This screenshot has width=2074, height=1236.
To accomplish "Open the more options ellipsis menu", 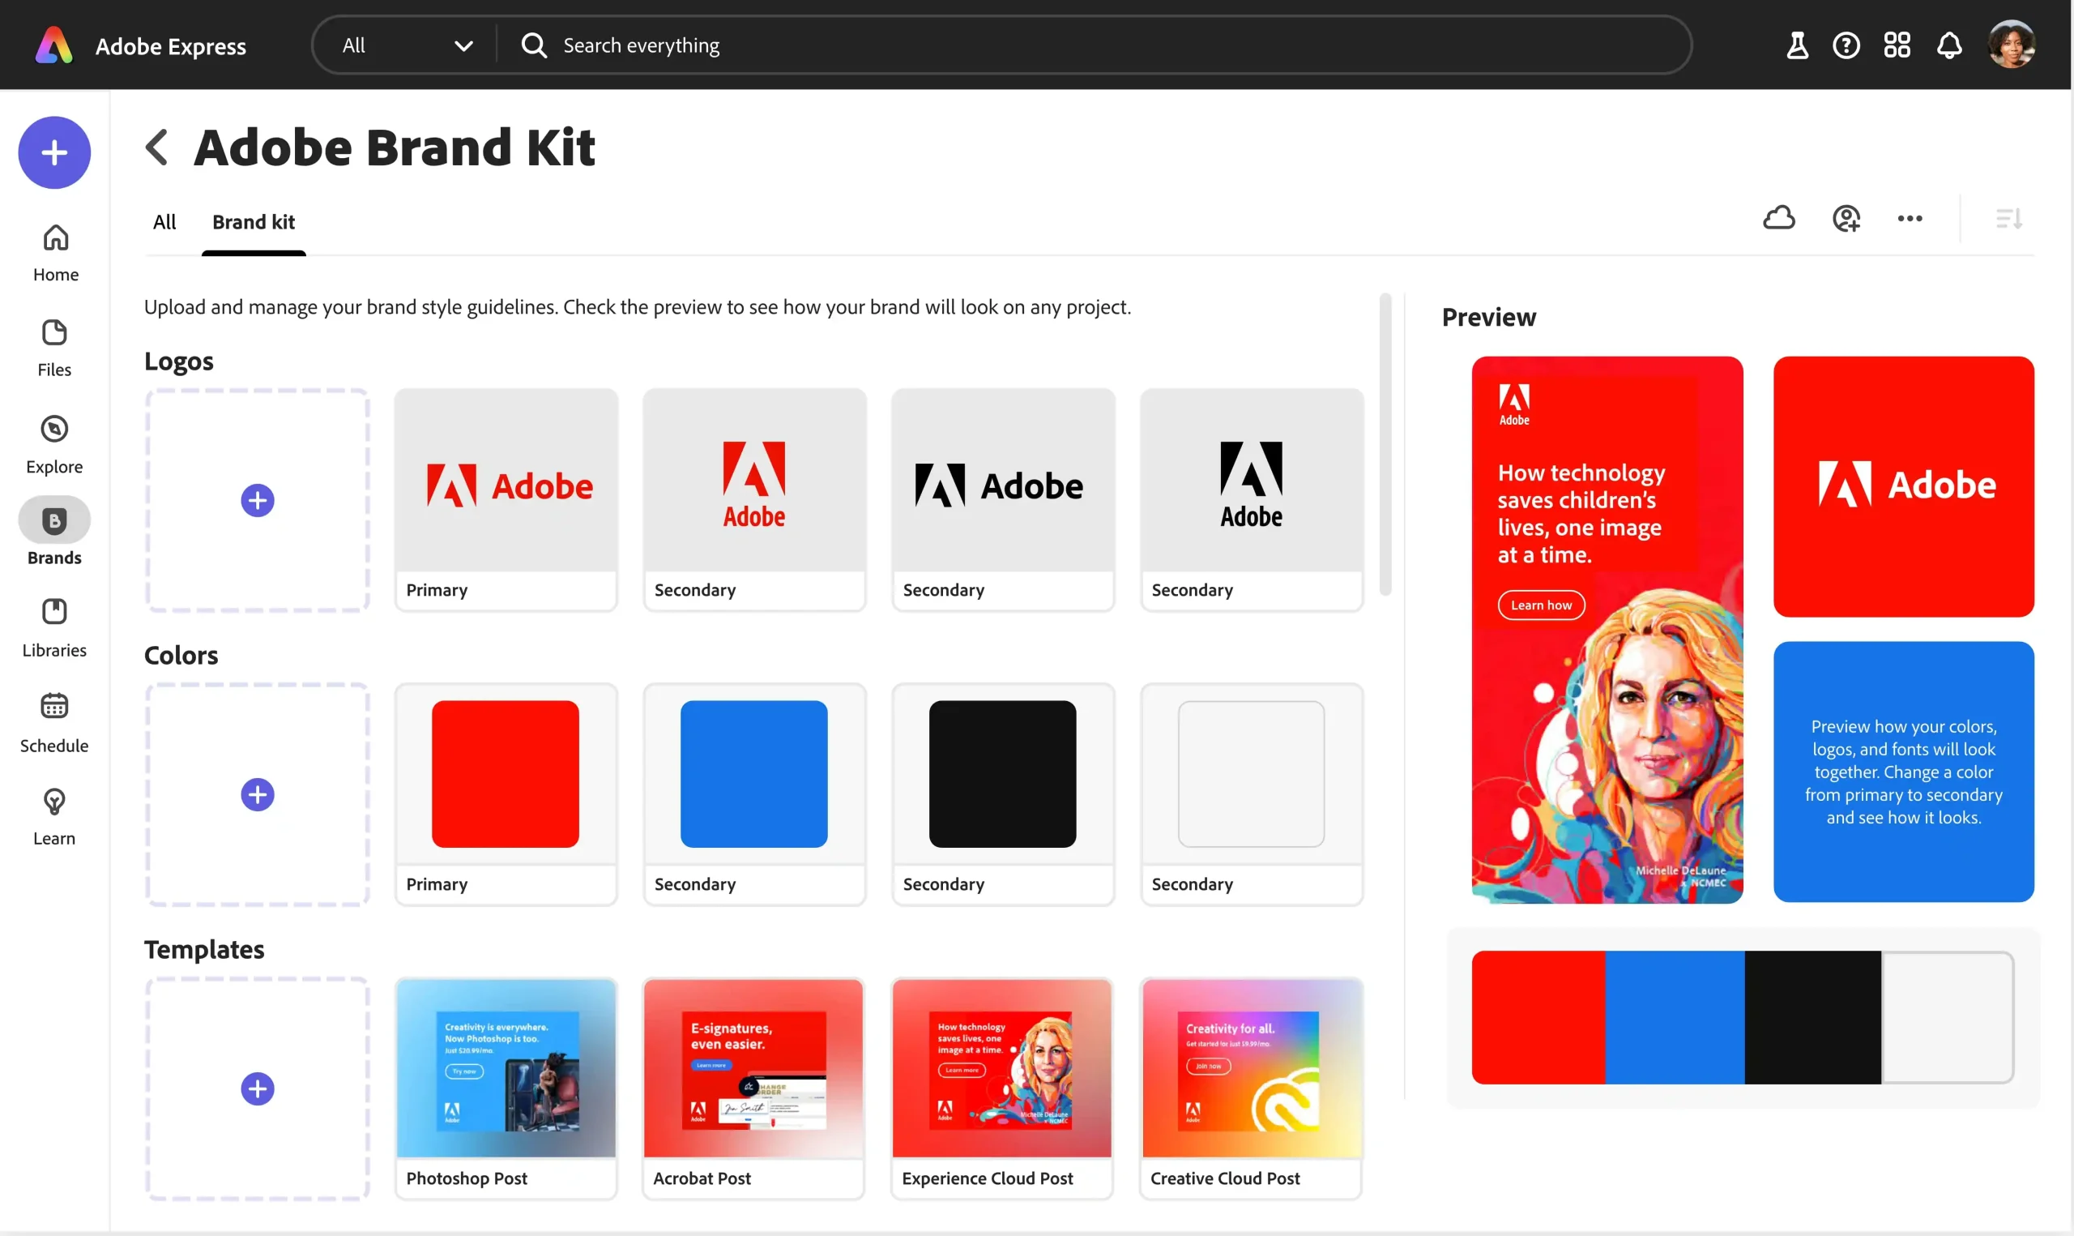I will [1910, 218].
